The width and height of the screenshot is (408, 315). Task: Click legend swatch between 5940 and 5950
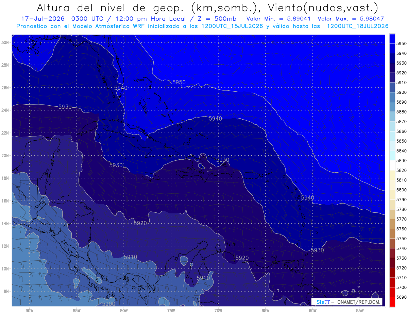[x=392, y=48]
